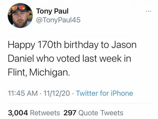Viewport: 158px width, 119px height.
Task: Click the 3,004 retweet count number
Action: [18, 113]
